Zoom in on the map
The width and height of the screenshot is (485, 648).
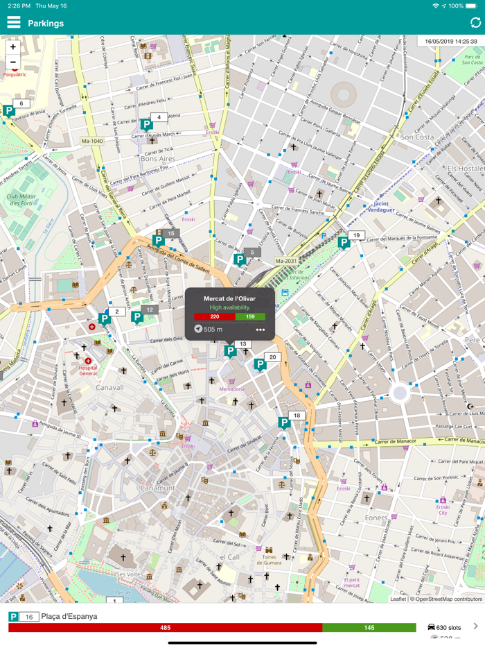point(12,47)
